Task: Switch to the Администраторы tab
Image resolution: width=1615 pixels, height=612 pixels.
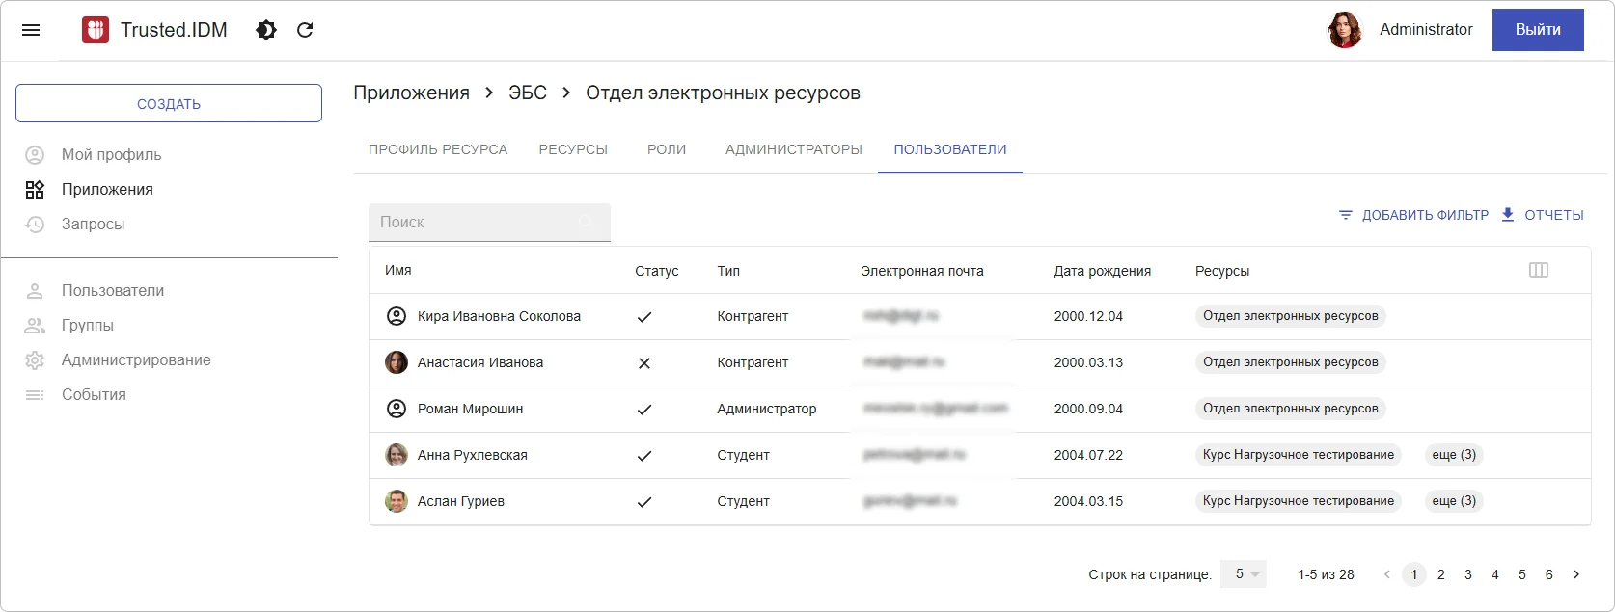Action: (794, 149)
